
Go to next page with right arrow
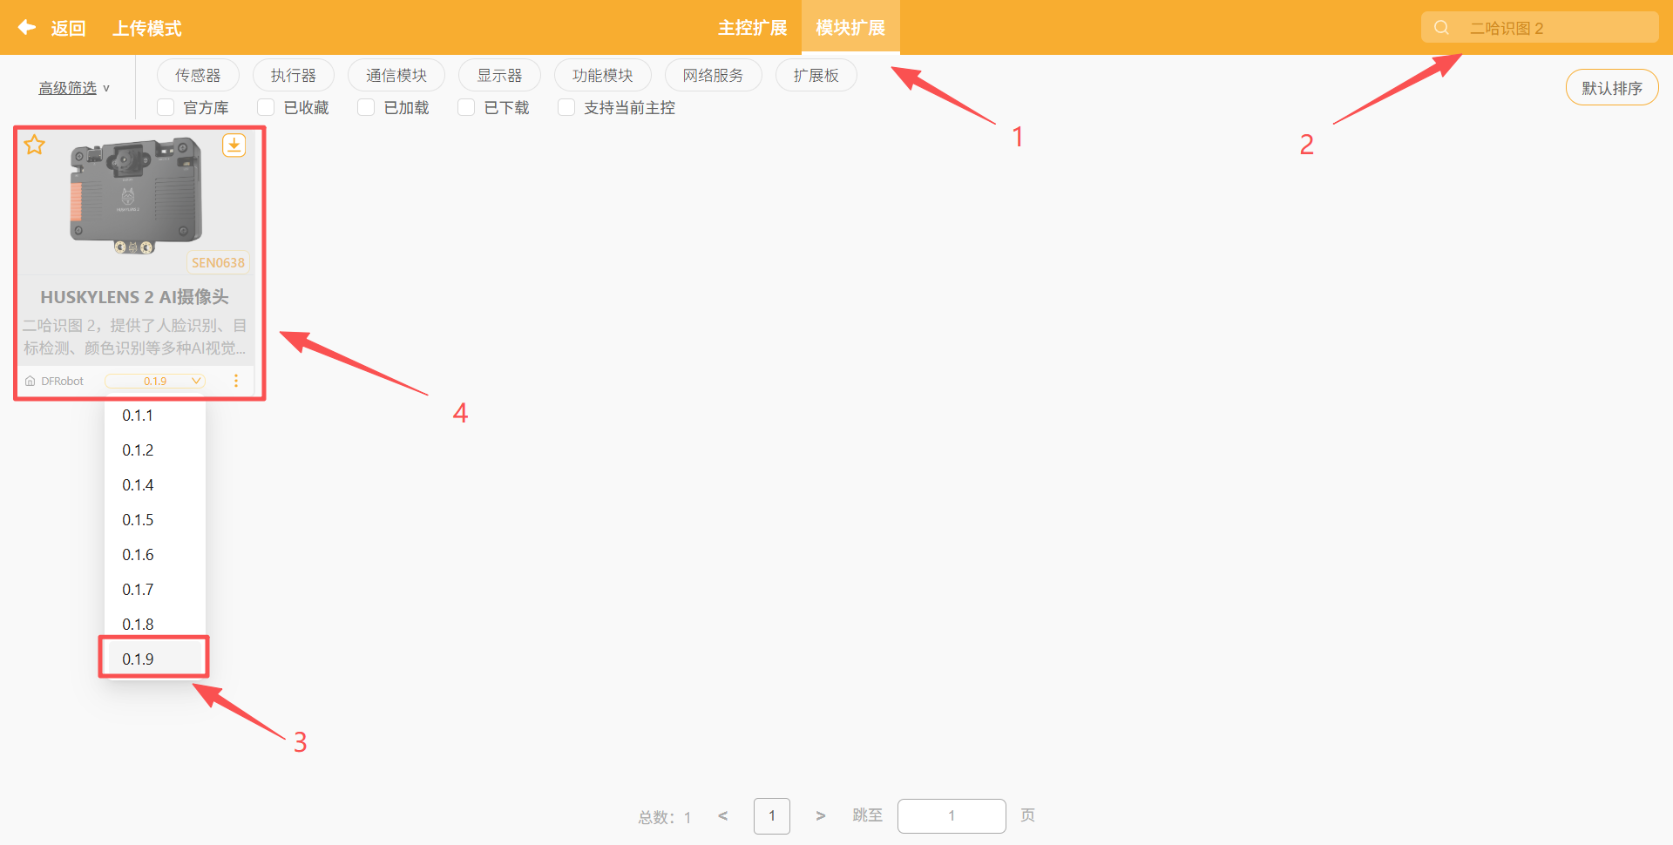(x=820, y=815)
